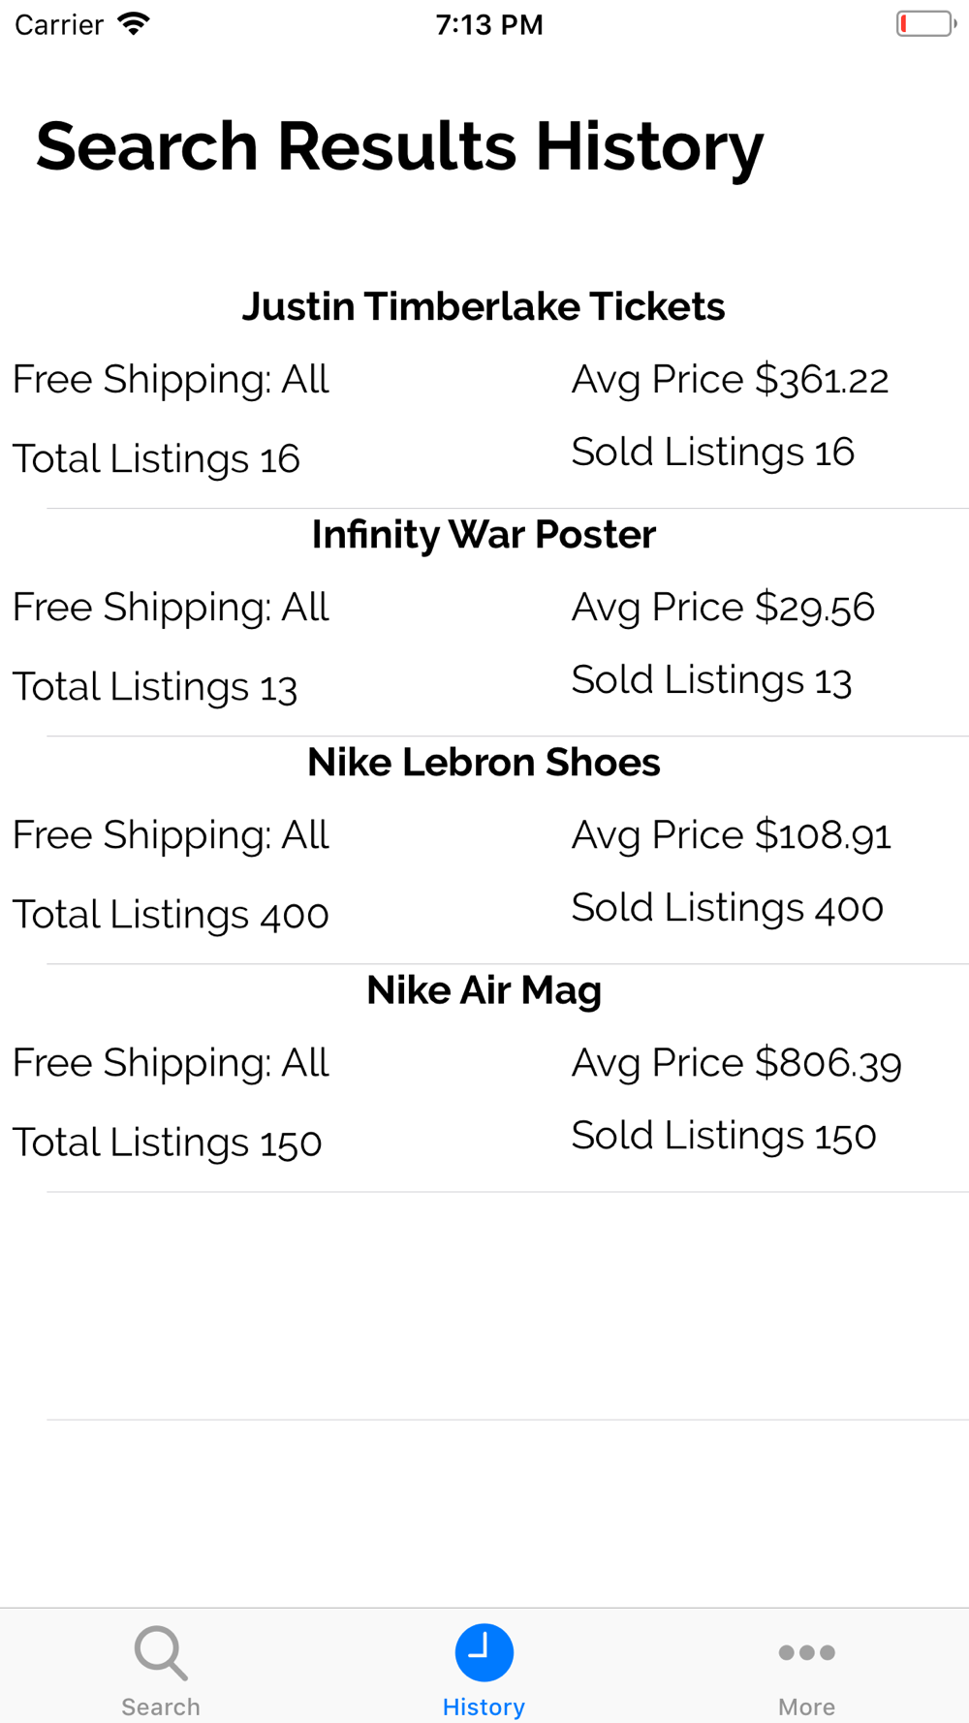Open the More ellipsis icon

click(x=806, y=1652)
